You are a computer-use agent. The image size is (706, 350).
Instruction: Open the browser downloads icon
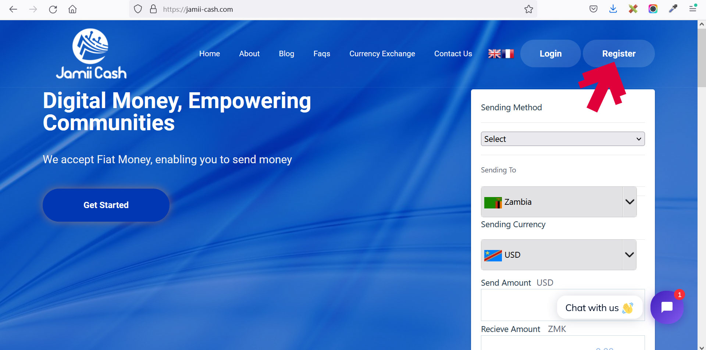pyautogui.click(x=613, y=9)
